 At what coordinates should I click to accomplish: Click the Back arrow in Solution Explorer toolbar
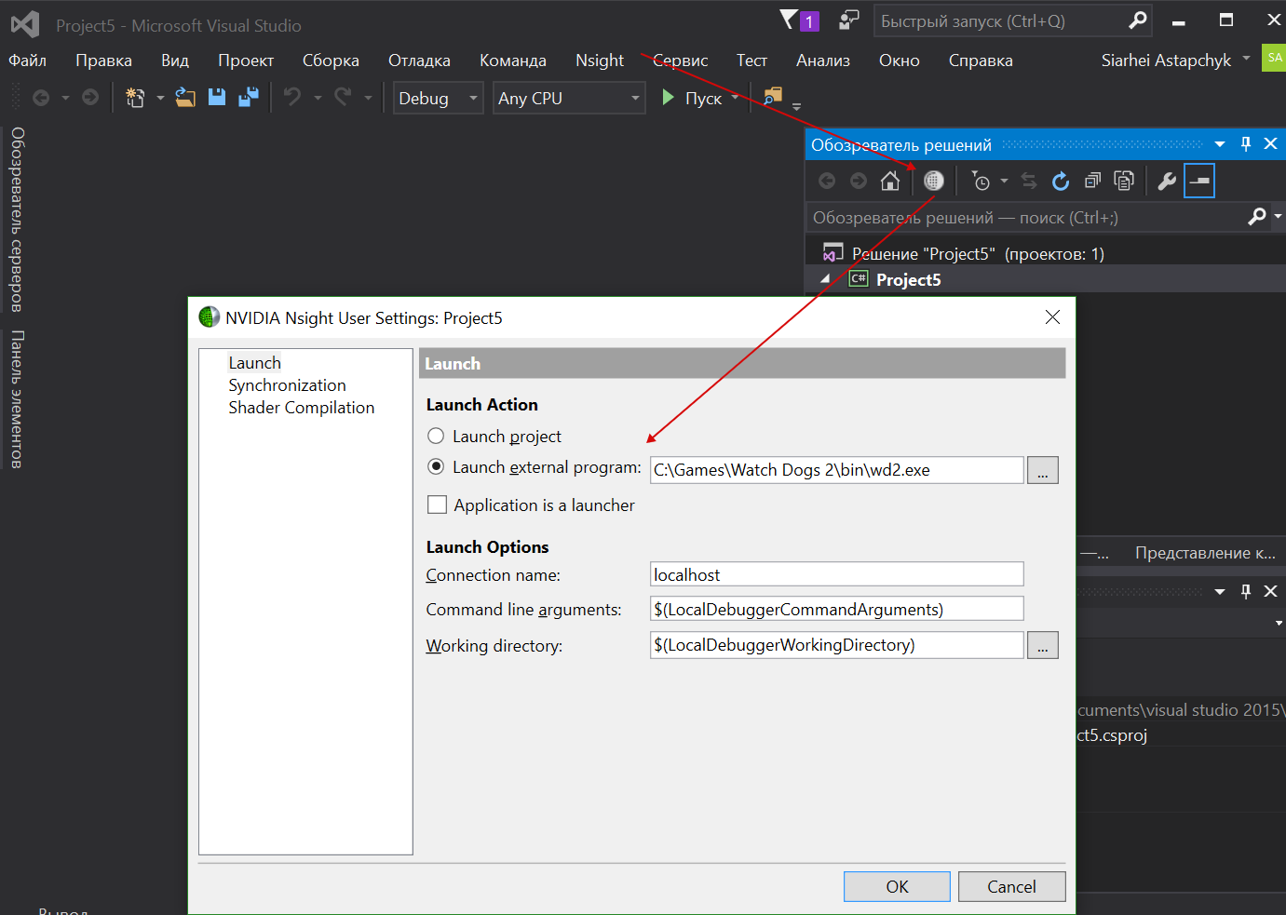tap(827, 181)
